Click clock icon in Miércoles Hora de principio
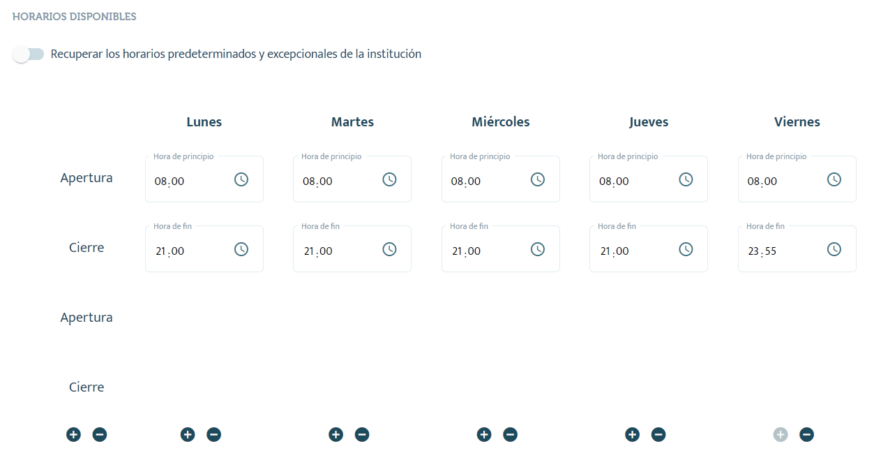 pyautogui.click(x=538, y=179)
